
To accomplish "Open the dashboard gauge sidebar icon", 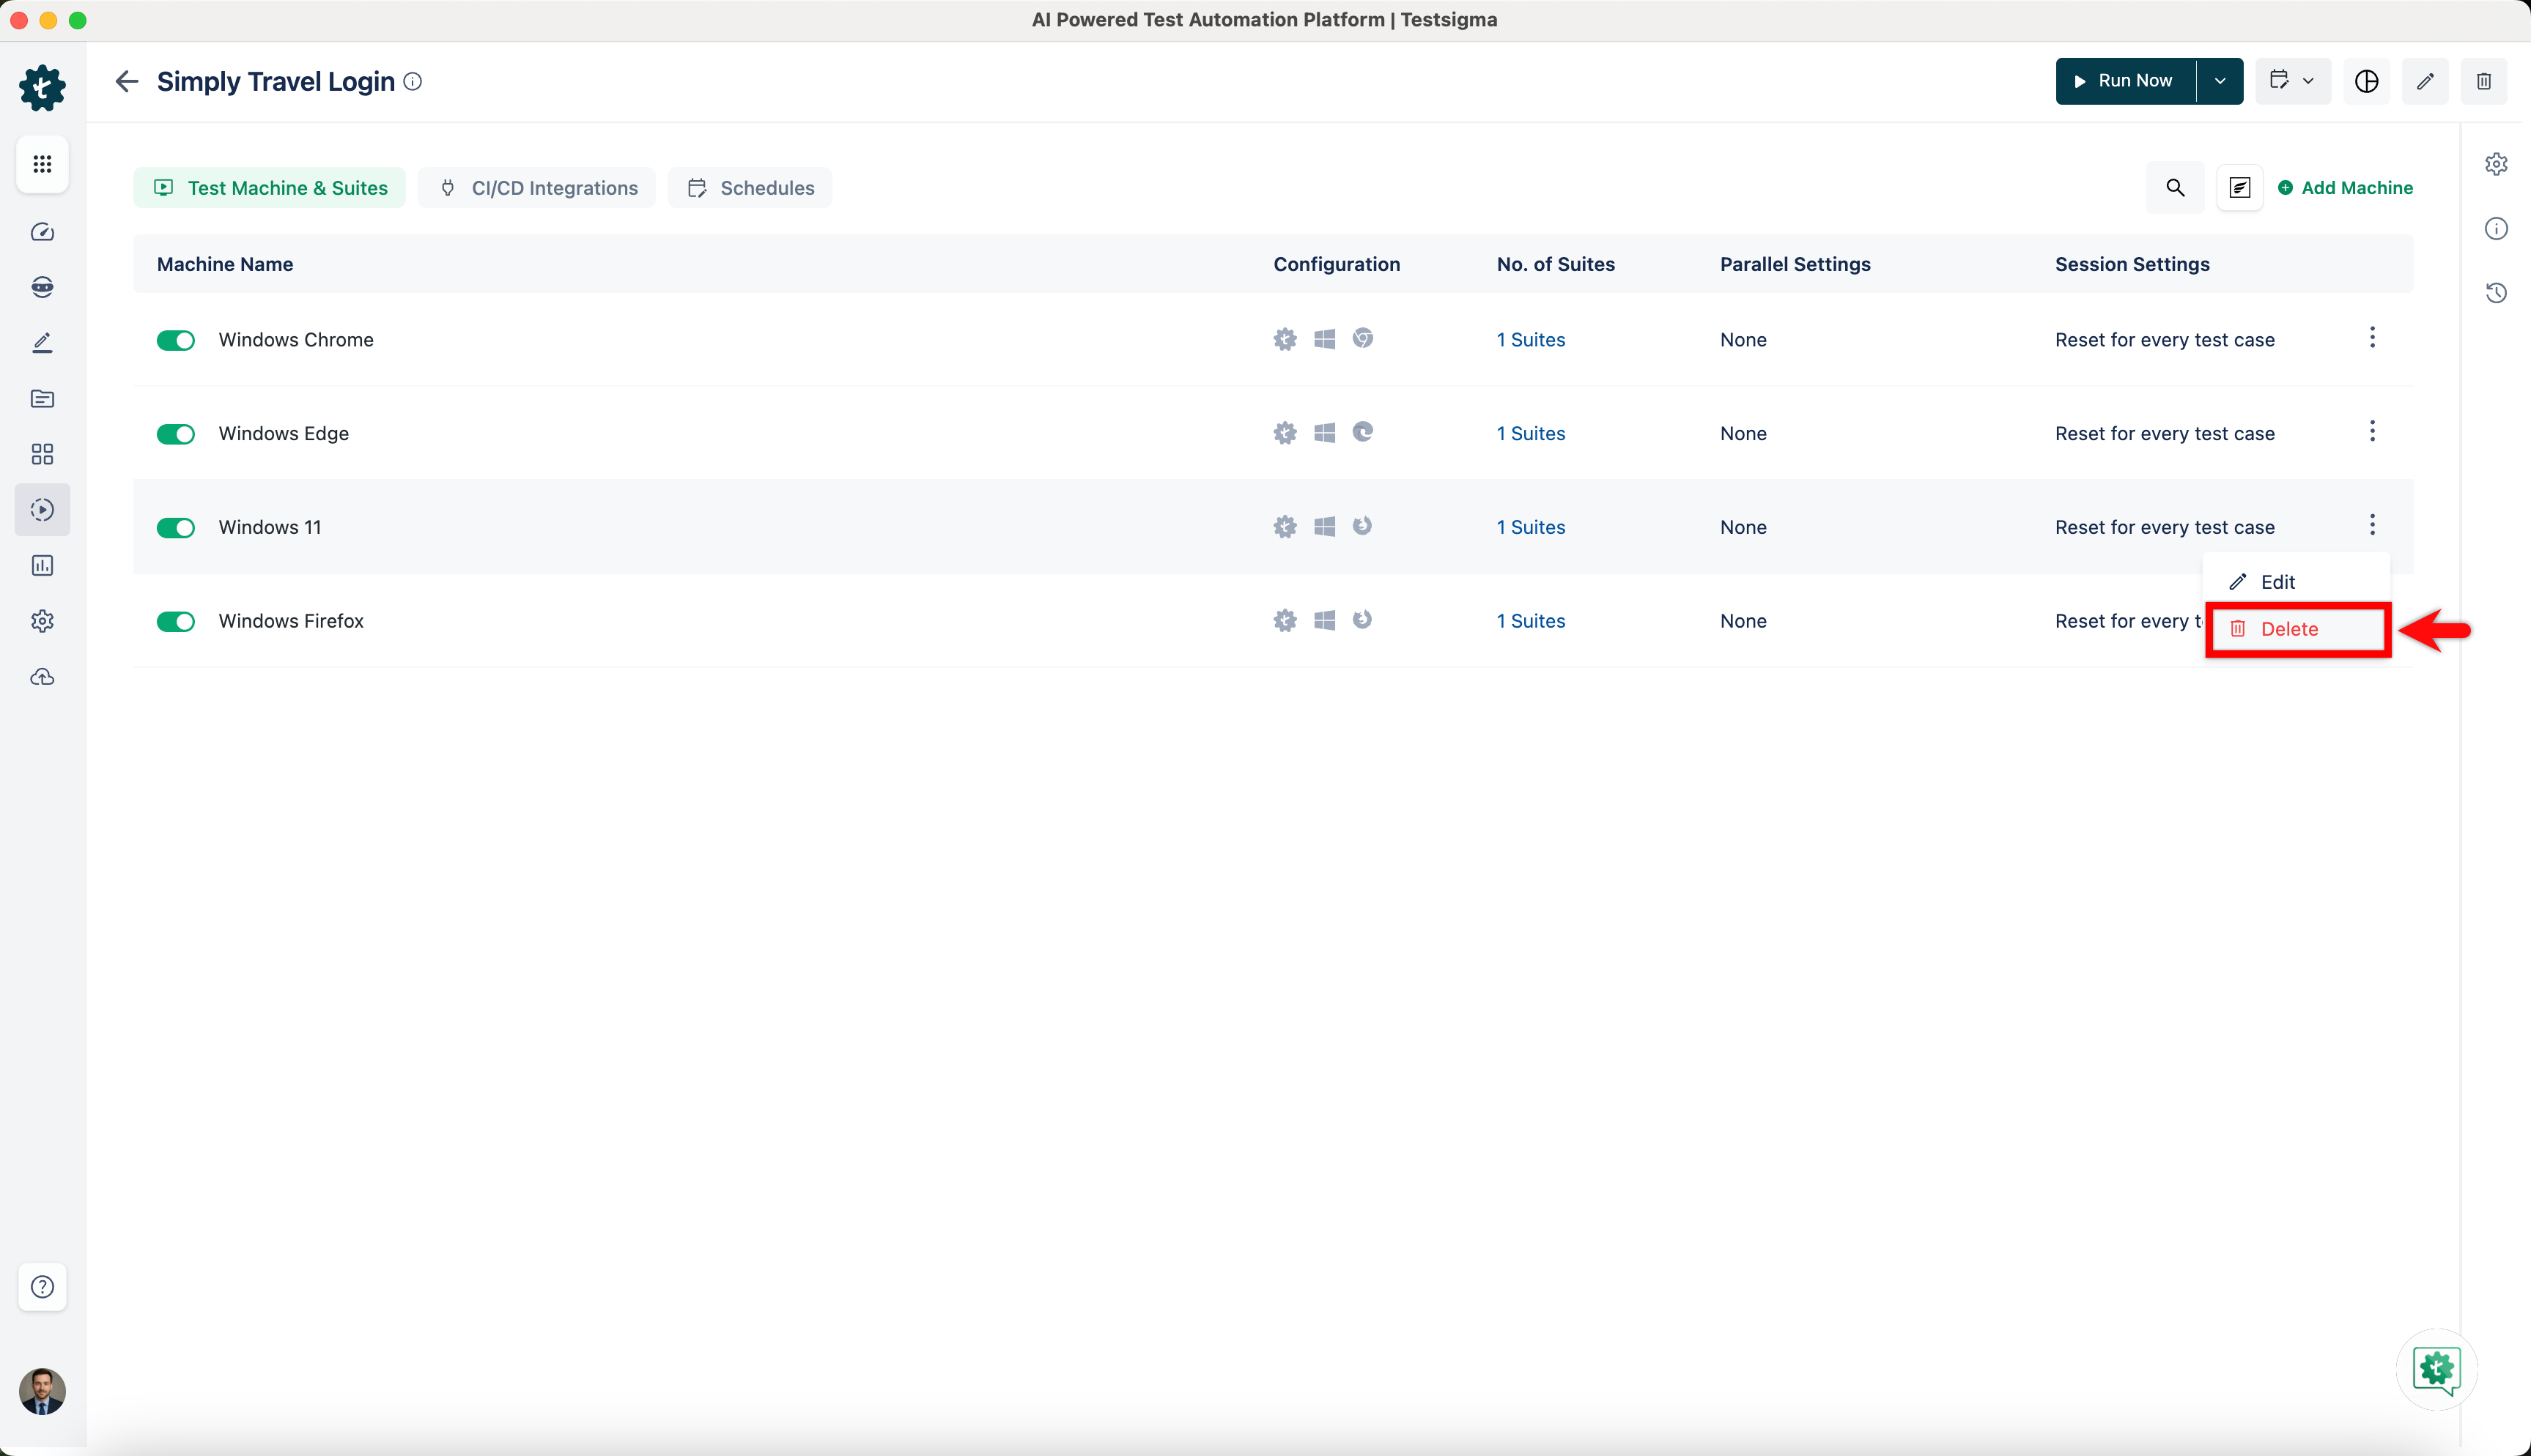I will click(42, 232).
